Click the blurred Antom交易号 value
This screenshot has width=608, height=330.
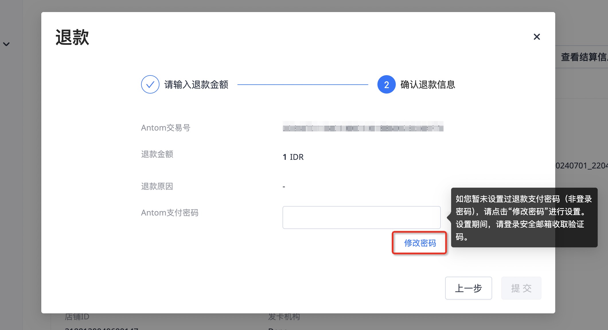click(363, 127)
